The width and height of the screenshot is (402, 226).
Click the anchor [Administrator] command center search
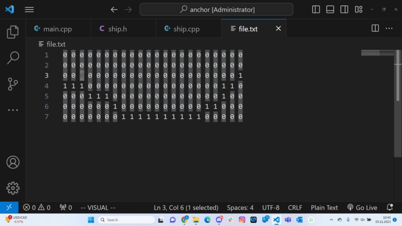pos(216,9)
